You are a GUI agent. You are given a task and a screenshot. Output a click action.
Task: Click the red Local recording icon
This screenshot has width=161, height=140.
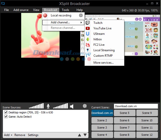coord(45,15)
